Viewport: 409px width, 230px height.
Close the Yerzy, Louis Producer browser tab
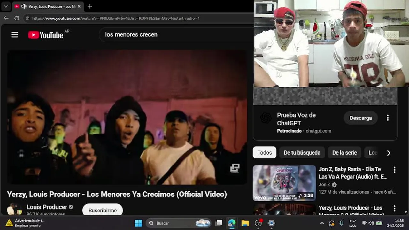(79, 6)
